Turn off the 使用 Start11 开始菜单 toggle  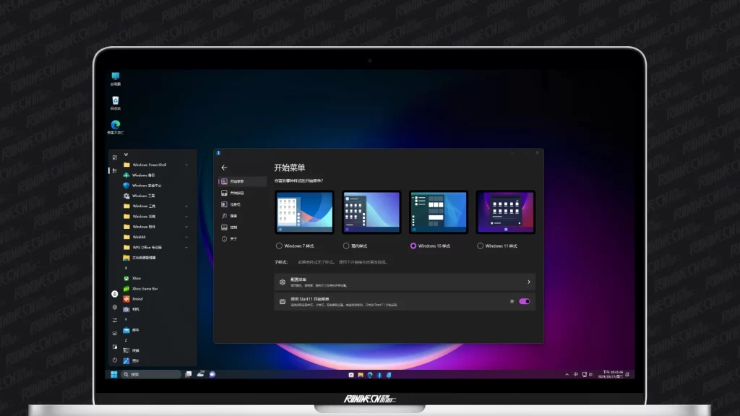(x=524, y=301)
